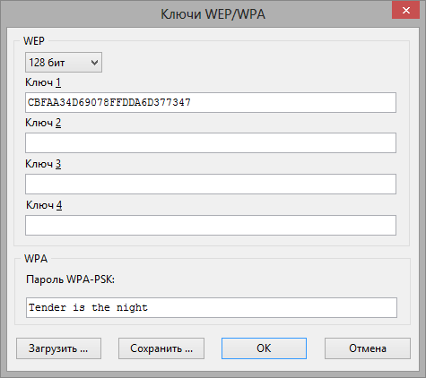
Task: Close the Ключи WEP/WPA dialog
Action: pyautogui.click(x=405, y=11)
